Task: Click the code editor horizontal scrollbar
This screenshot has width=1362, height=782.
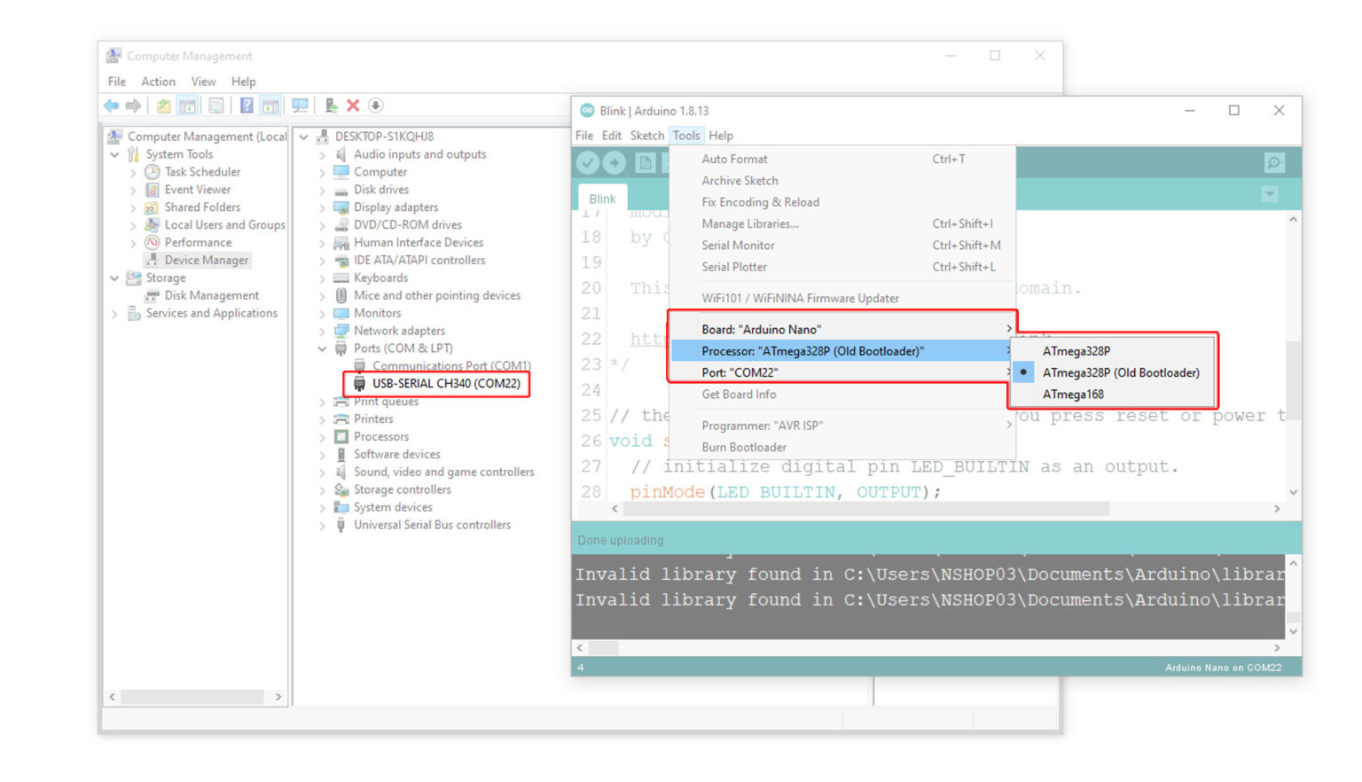Action: click(x=866, y=509)
